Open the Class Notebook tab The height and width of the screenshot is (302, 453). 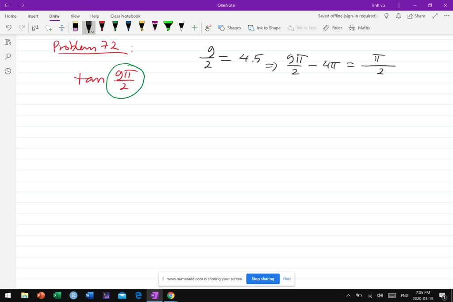coord(125,16)
